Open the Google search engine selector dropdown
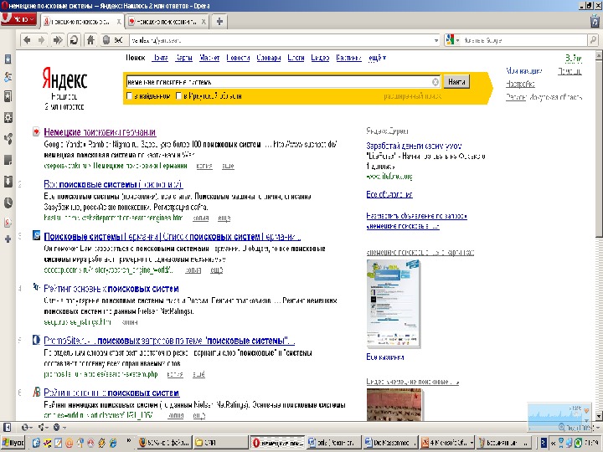 (x=452, y=40)
